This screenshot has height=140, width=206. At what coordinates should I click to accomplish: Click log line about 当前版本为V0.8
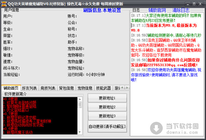[x=164, y=28]
